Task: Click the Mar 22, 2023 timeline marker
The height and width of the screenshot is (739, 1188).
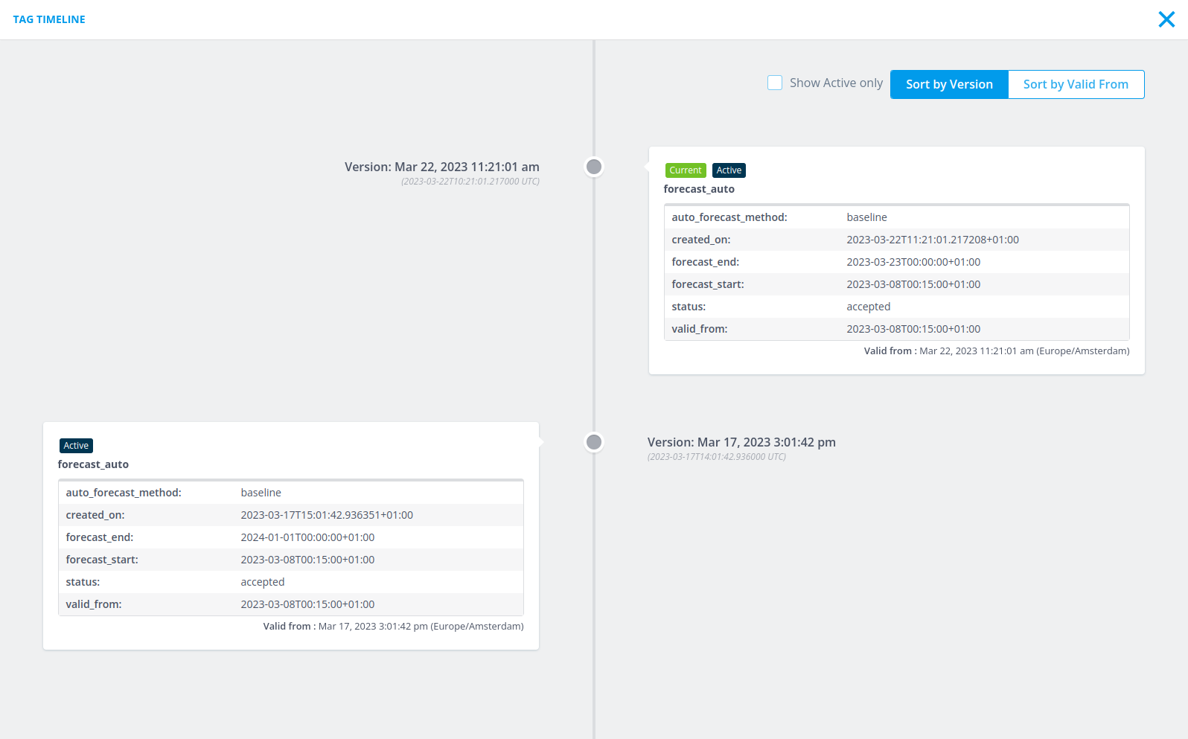Action: [x=594, y=167]
